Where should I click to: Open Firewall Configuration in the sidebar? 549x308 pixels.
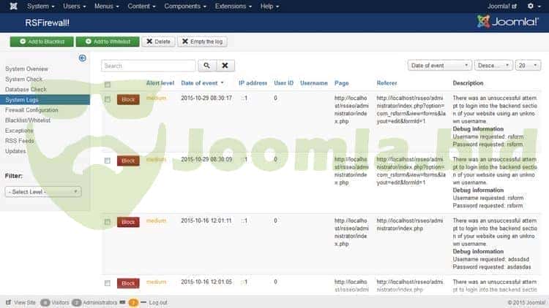point(32,109)
